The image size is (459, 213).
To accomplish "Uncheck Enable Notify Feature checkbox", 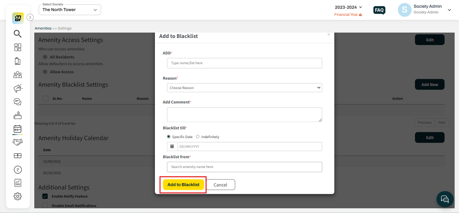I will [45, 196].
